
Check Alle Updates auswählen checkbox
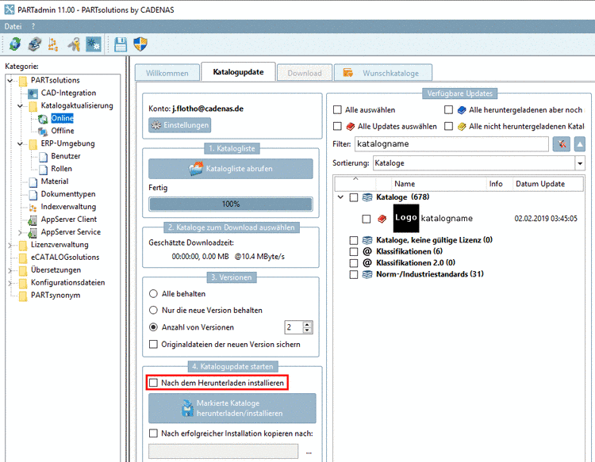(337, 126)
